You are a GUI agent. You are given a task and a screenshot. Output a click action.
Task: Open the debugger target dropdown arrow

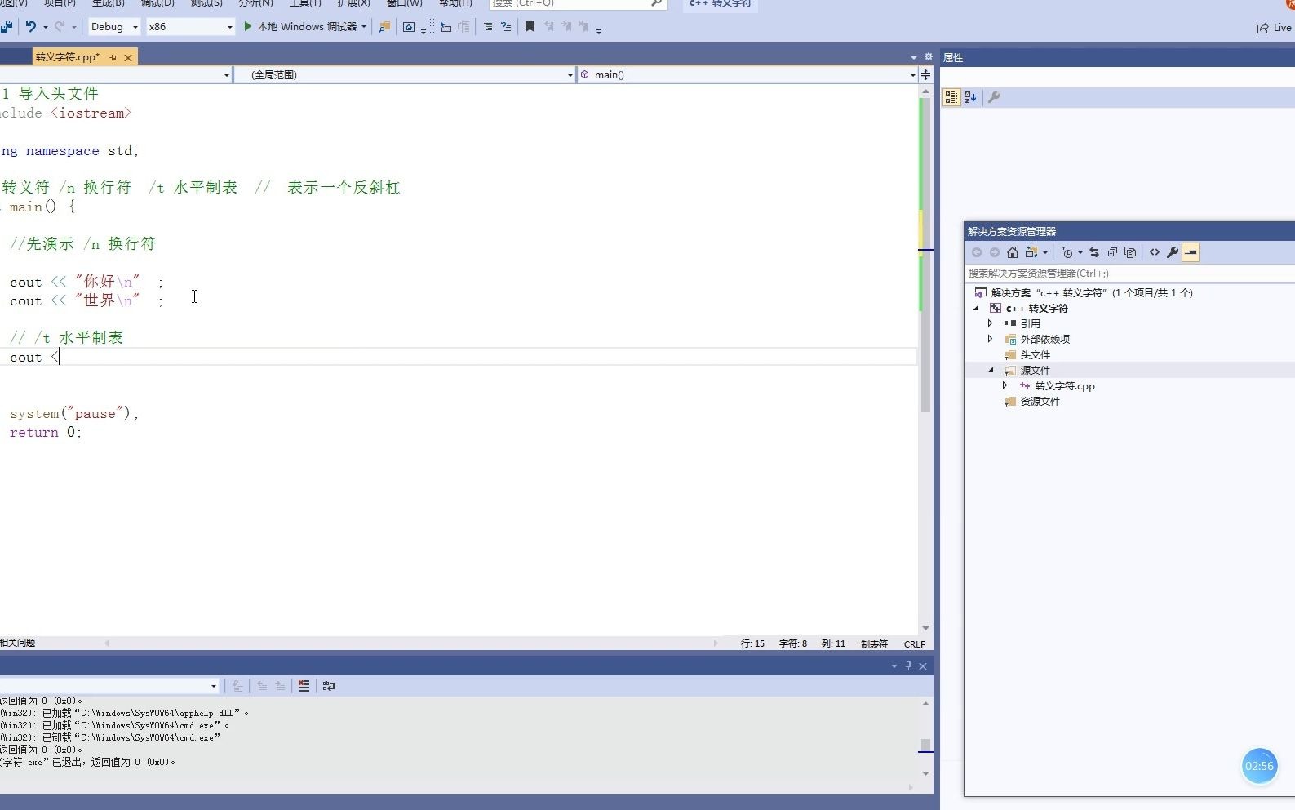click(x=364, y=27)
